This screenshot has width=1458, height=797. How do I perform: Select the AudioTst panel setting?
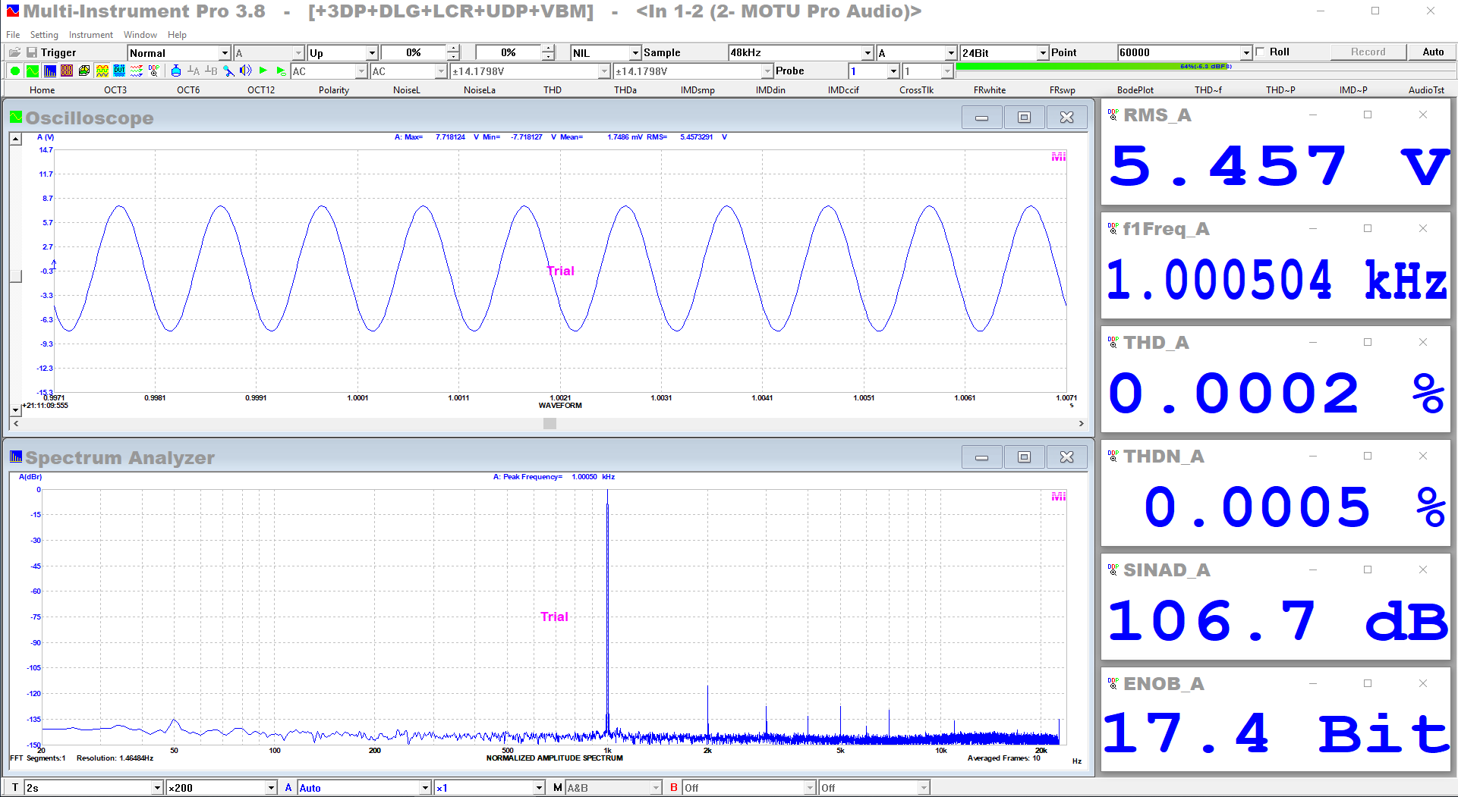point(1426,89)
